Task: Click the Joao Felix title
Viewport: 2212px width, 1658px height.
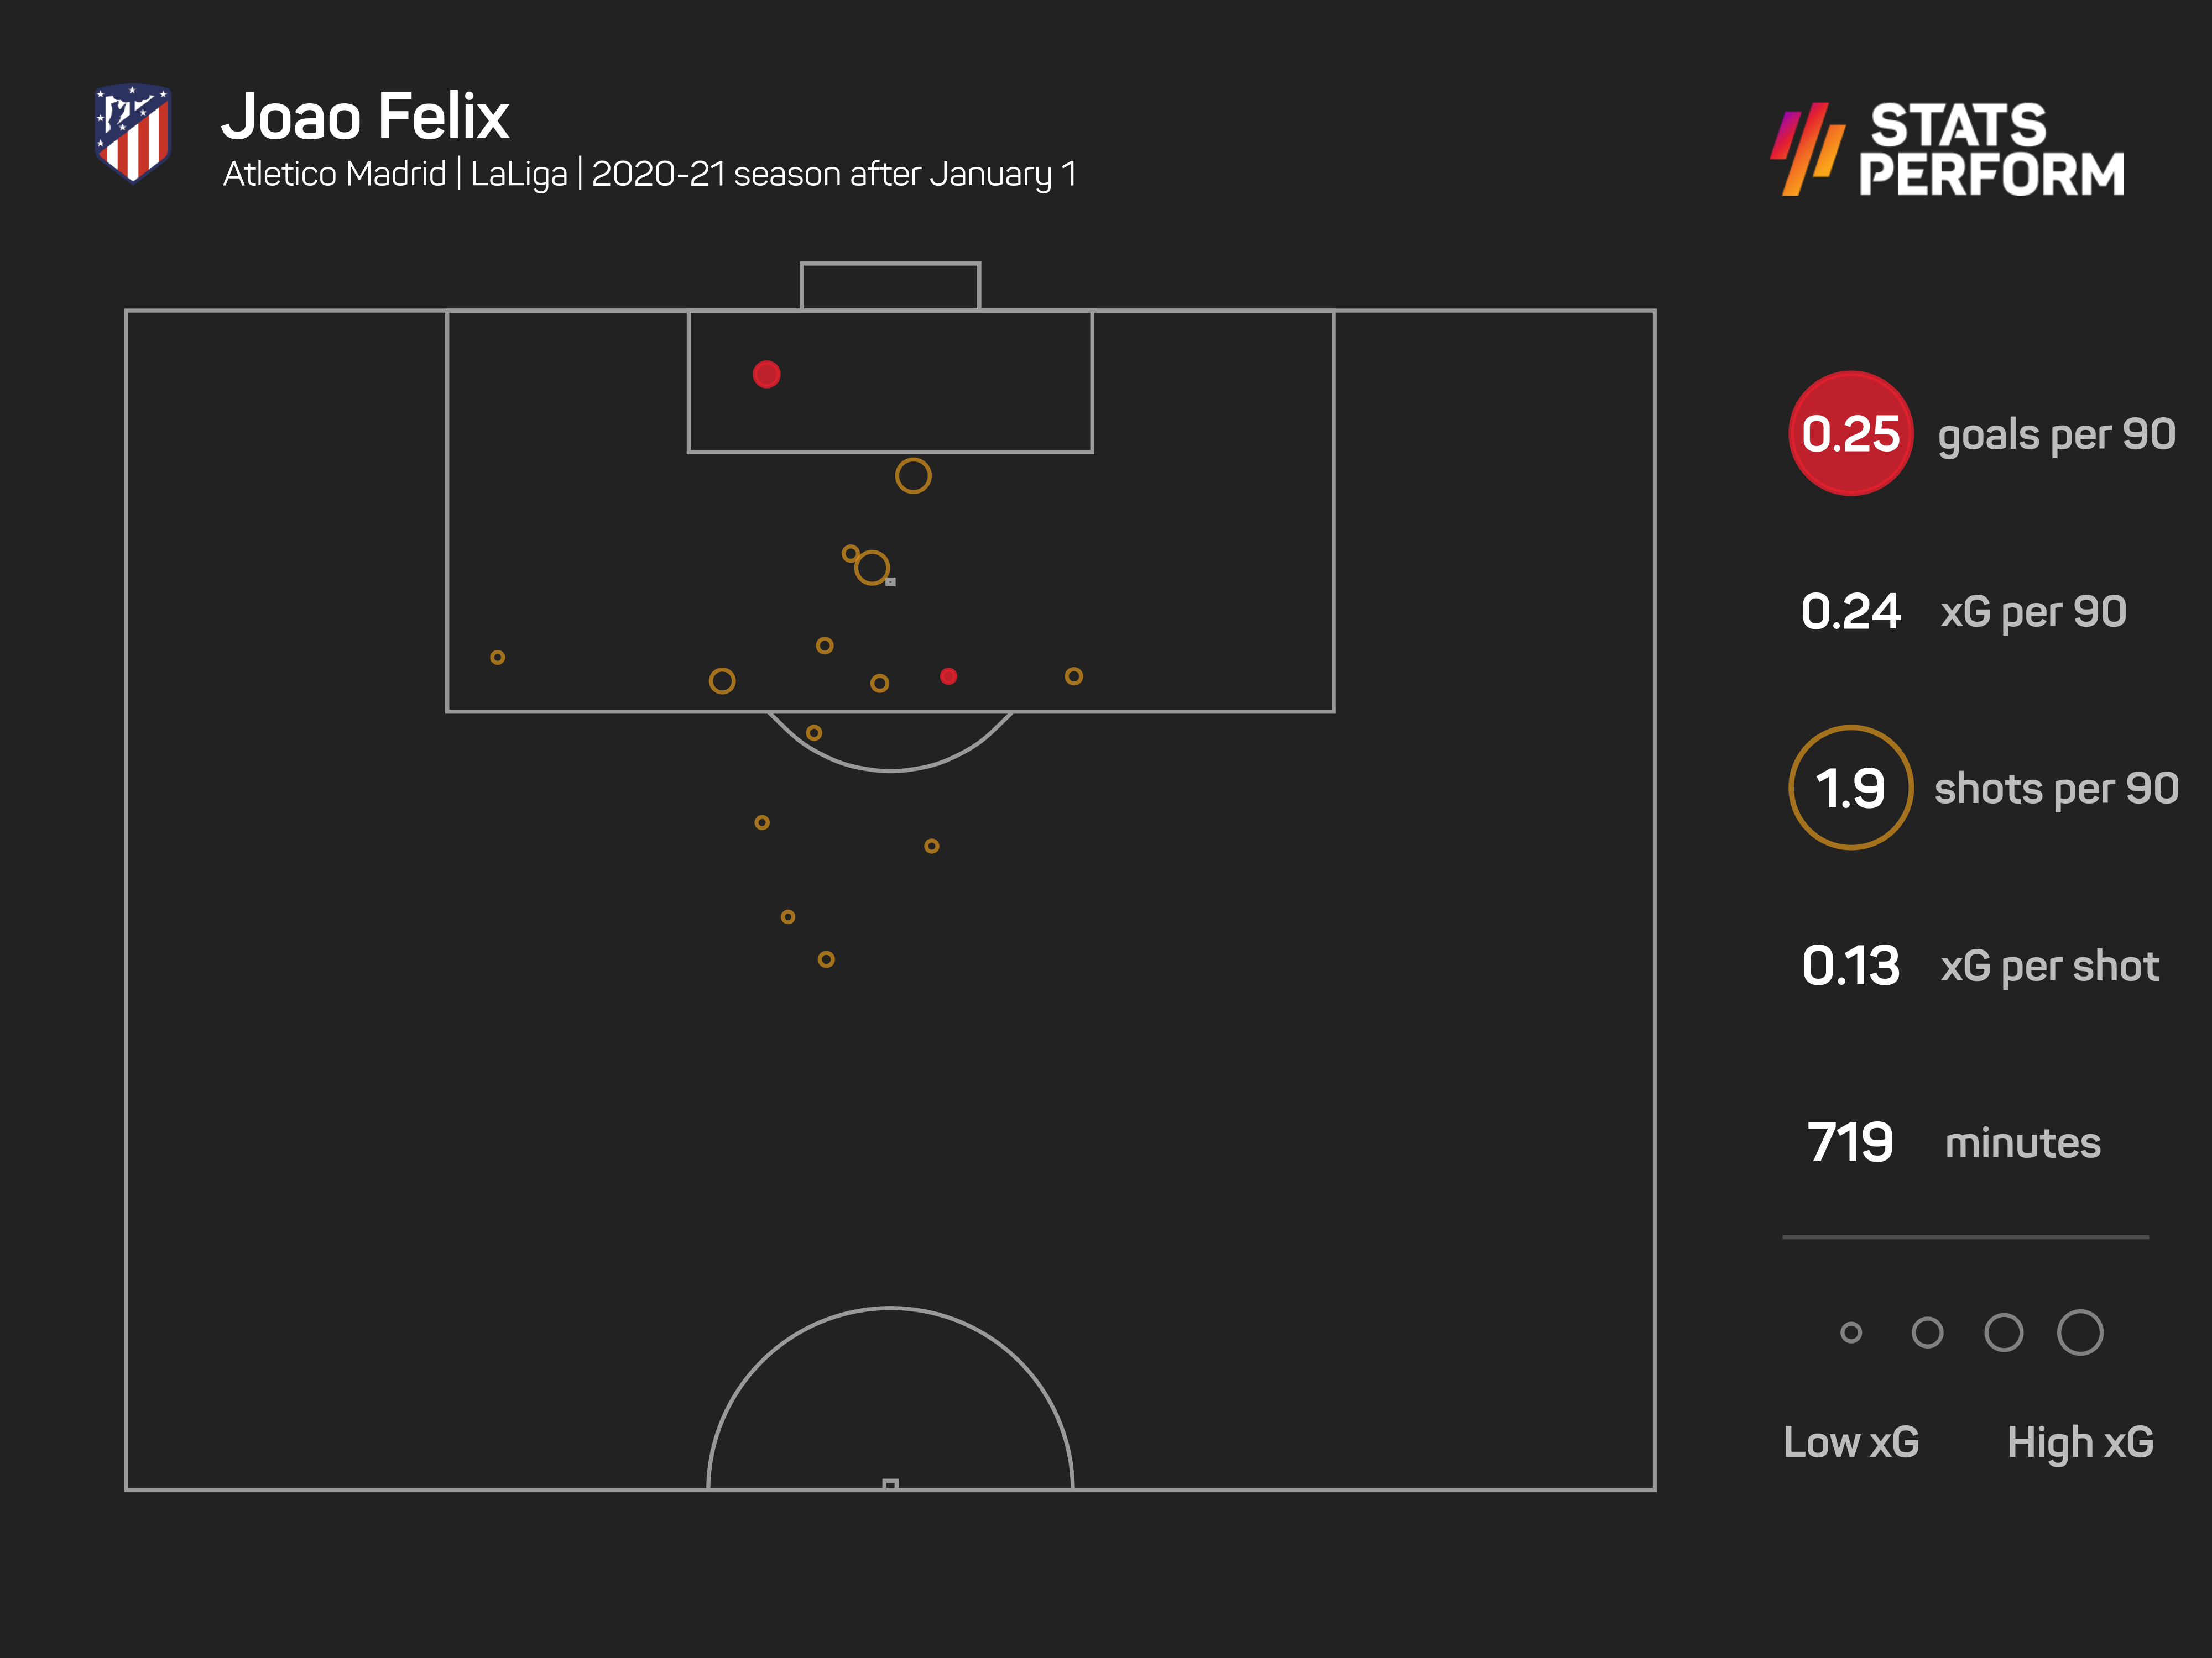Action: coord(365,117)
